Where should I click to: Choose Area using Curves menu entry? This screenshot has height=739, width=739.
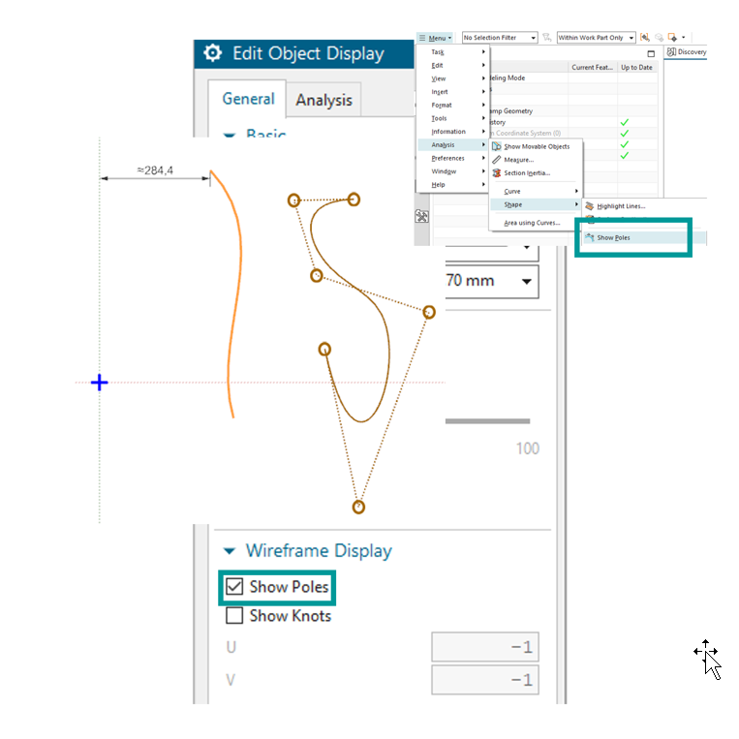tap(532, 223)
